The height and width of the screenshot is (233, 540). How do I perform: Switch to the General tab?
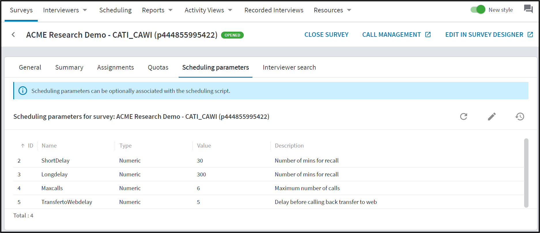[30, 67]
